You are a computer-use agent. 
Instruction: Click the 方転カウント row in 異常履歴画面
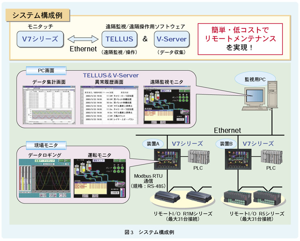pos(108,116)
